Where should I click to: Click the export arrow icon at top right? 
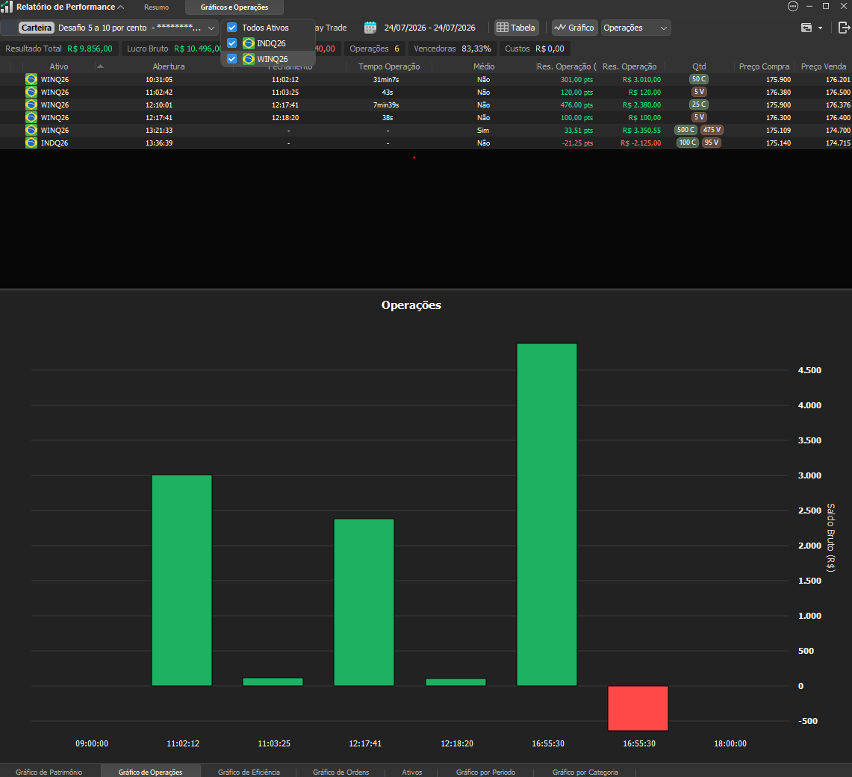pyautogui.click(x=844, y=28)
